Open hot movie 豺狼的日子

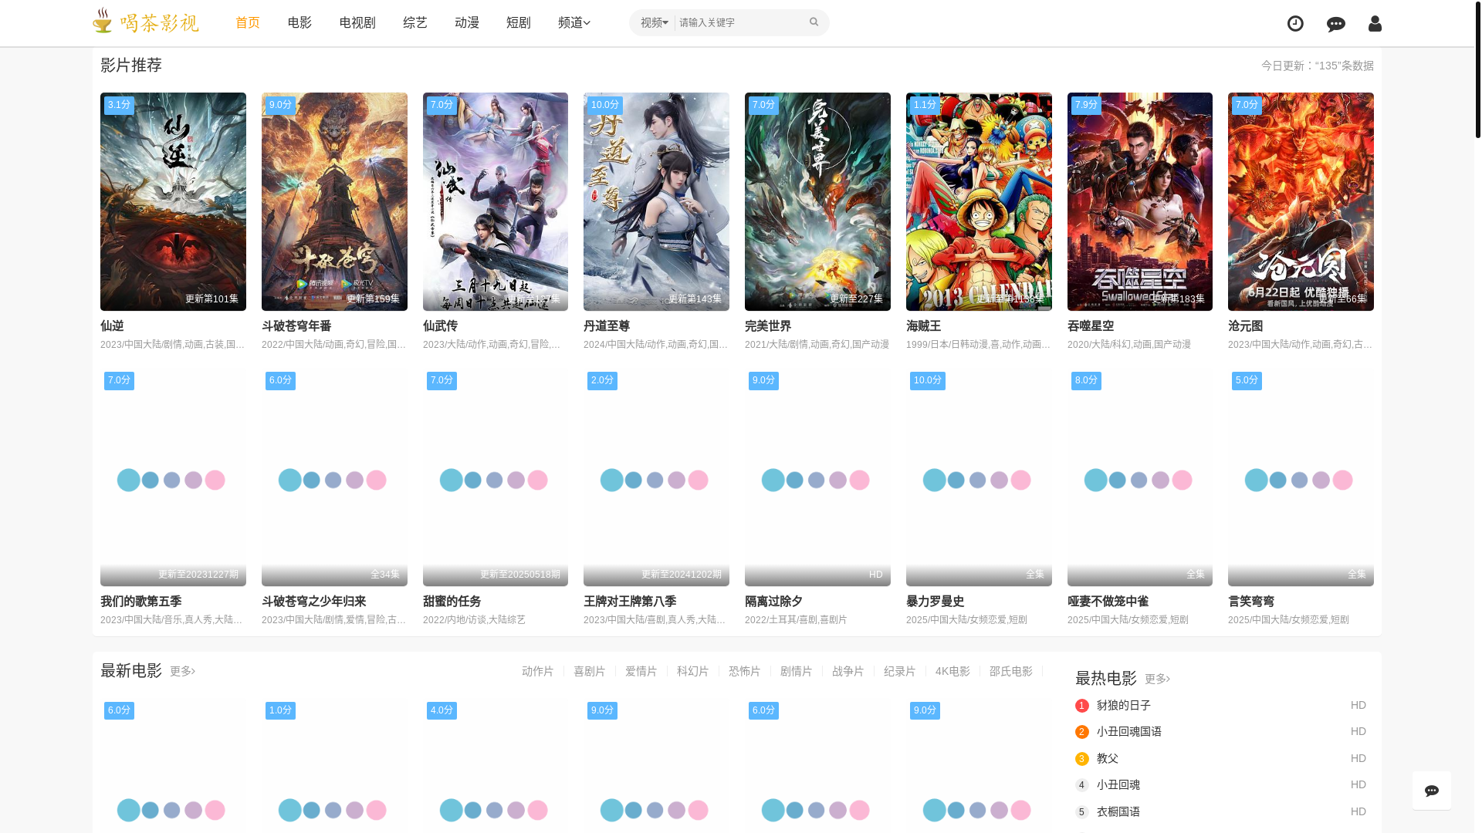(x=1123, y=706)
